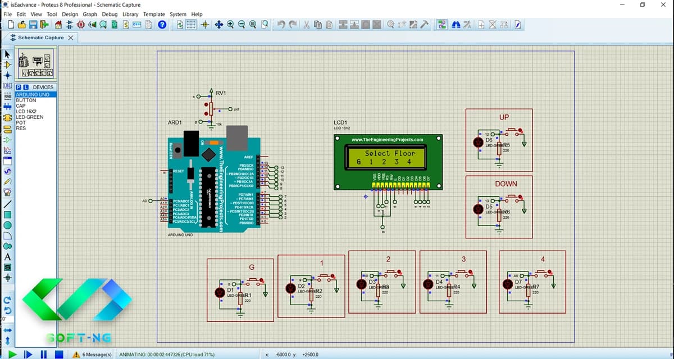The width and height of the screenshot is (674, 359).
Task: Save the project with the floppy disk icon
Action: (33, 25)
